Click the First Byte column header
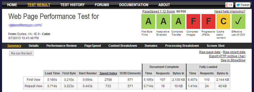254x92 pixels. click(x=69, y=73)
